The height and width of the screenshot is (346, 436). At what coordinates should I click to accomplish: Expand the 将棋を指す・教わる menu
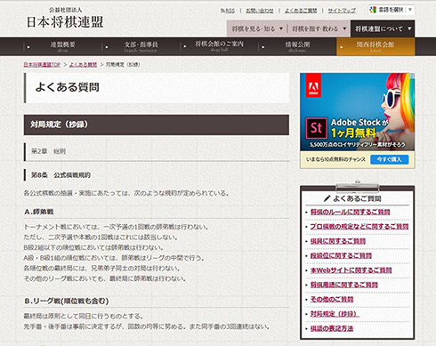(x=319, y=28)
